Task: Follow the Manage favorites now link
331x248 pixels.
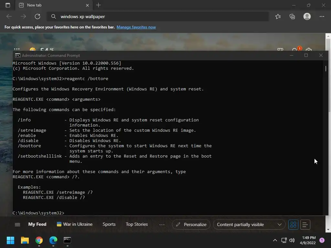Action: (136, 27)
